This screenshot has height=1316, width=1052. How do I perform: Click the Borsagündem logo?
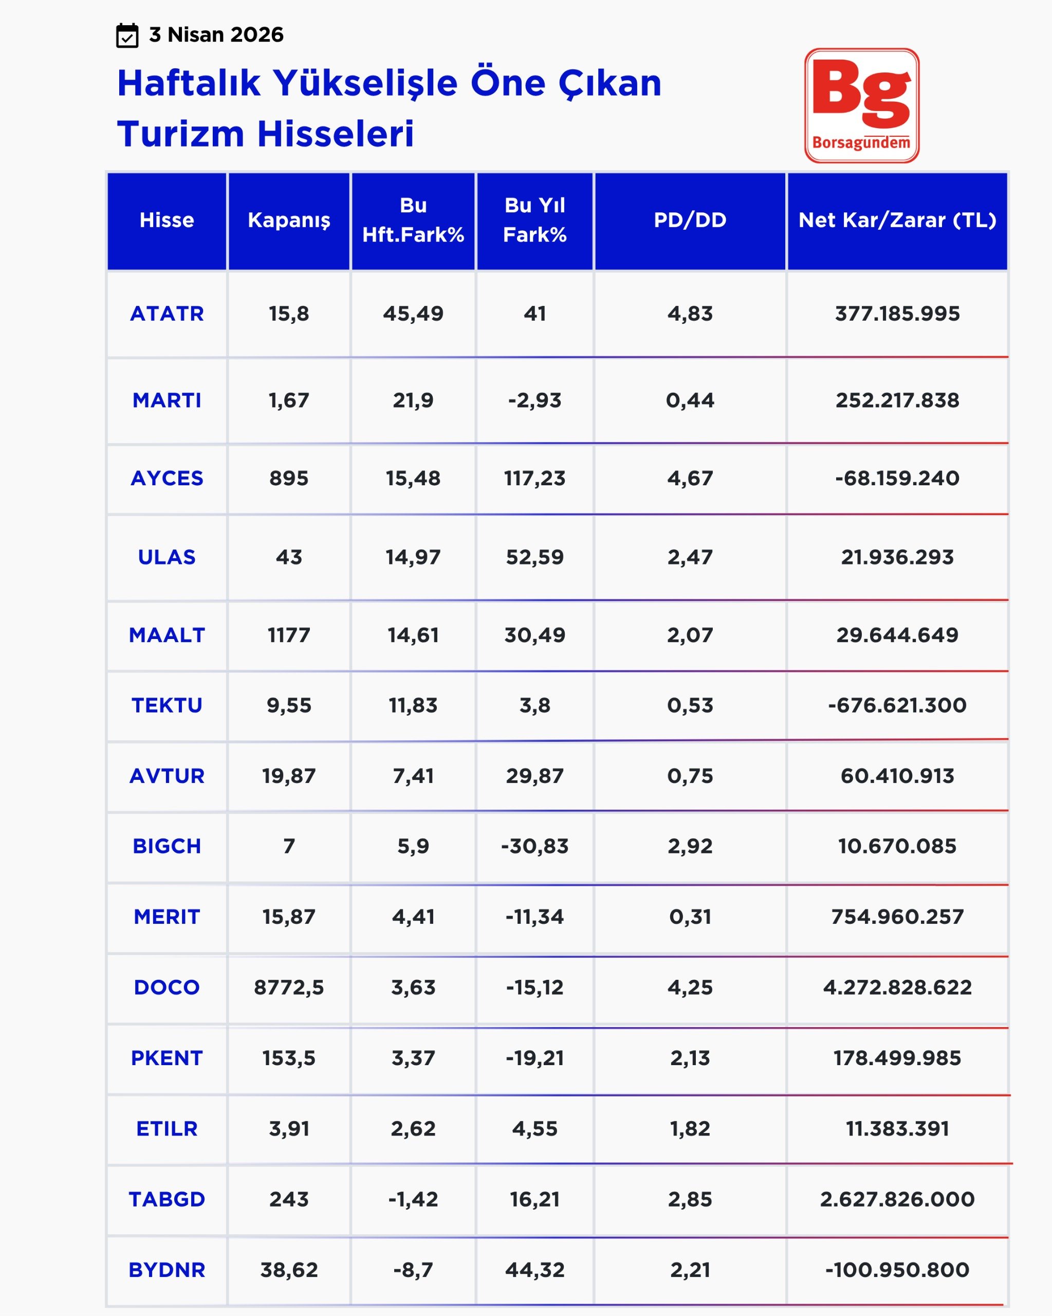coord(861,105)
